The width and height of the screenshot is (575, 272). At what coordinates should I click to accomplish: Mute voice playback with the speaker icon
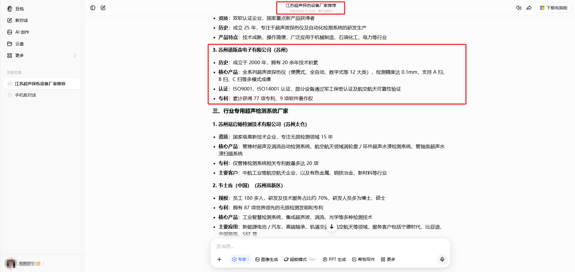click(x=519, y=8)
